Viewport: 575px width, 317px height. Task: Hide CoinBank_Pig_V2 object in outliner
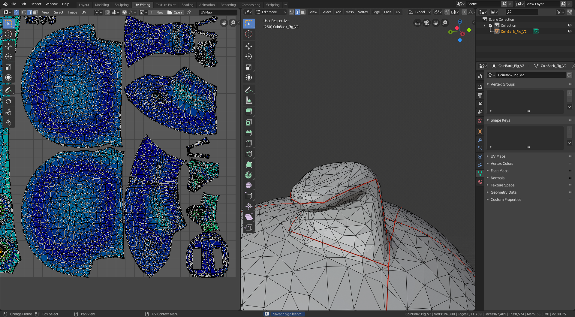[x=569, y=31]
